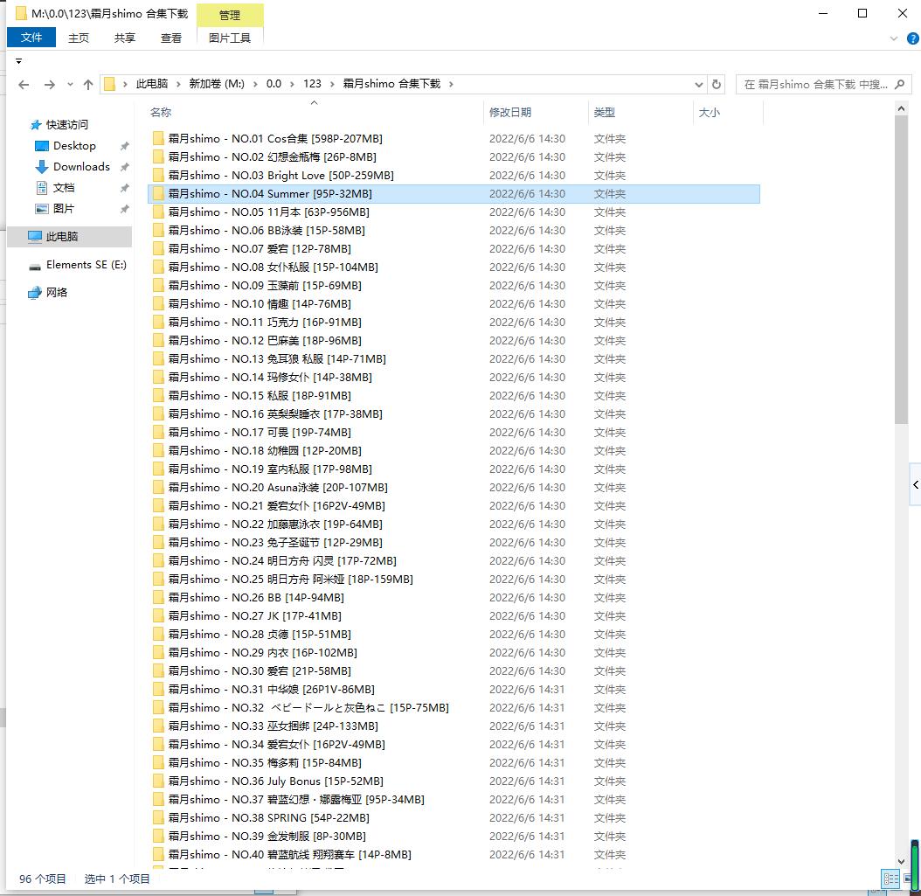Screen dimensions: 921x896
Task: Switch to the 查看 ribbon tab
Action: tap(171, 38)
